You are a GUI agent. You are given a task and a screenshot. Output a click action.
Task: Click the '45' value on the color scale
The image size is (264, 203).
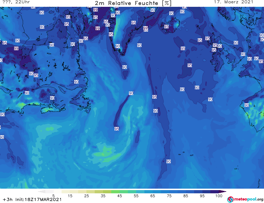pyautogui.click(x=119, y=196)
